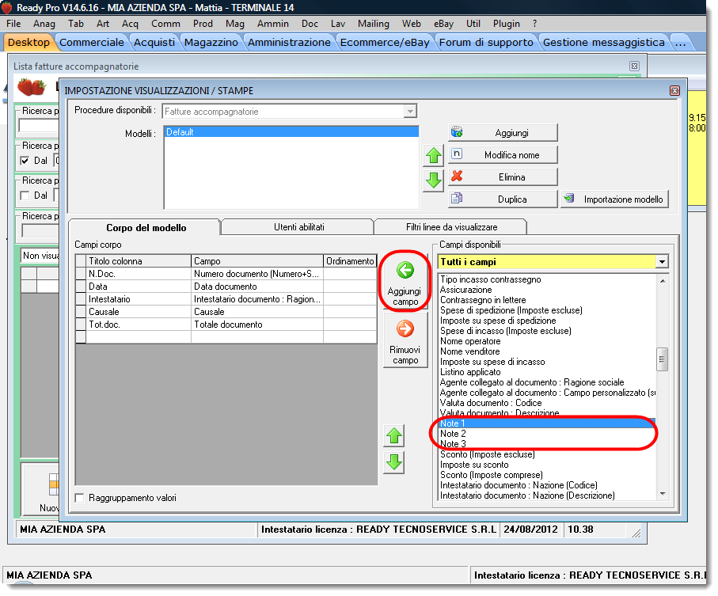
Task: Click the fields list scrollbar thumb
Action: tap(662, 359)
